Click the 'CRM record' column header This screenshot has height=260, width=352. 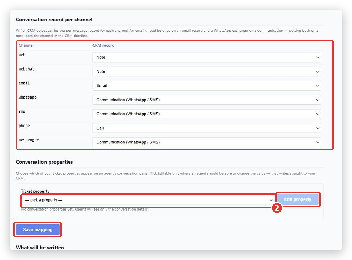point(103,45)
